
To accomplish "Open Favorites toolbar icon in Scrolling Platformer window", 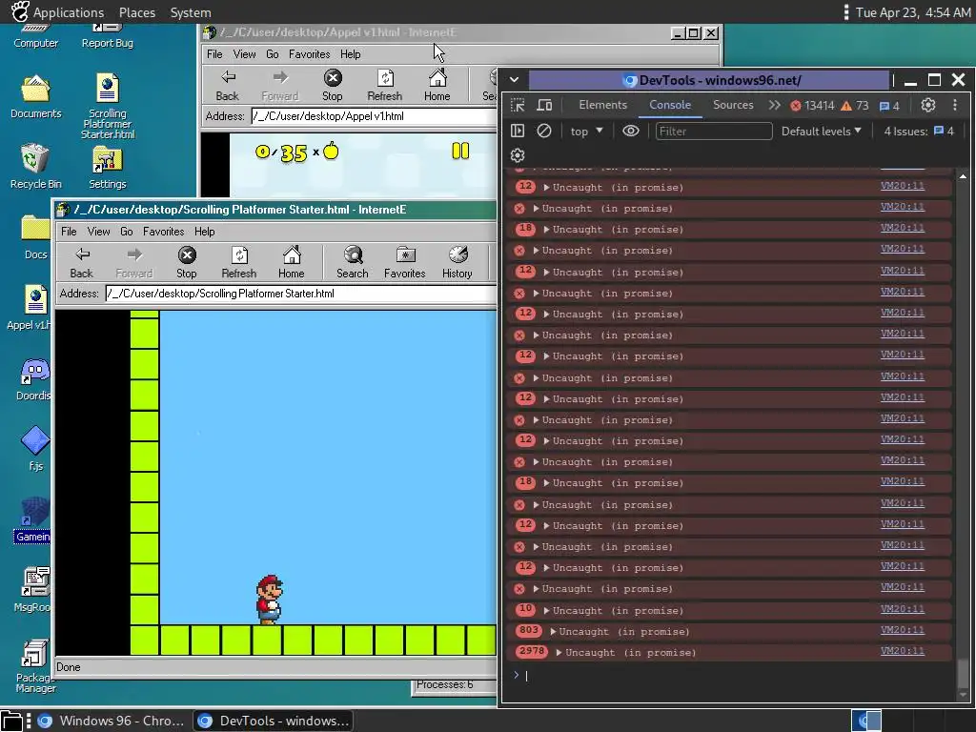I will click(x=404, y=262).
